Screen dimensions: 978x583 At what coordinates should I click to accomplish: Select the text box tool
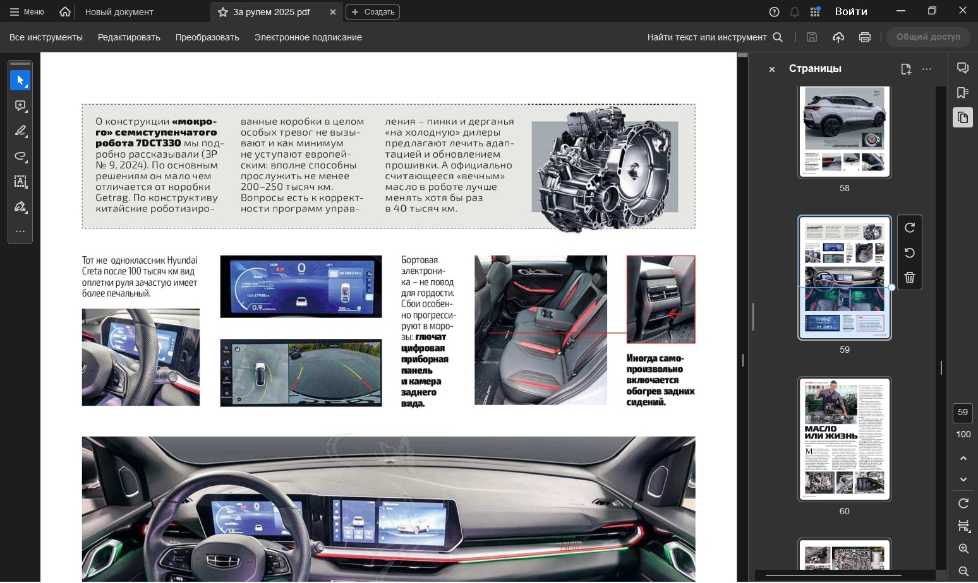click(x=20, y=181)
